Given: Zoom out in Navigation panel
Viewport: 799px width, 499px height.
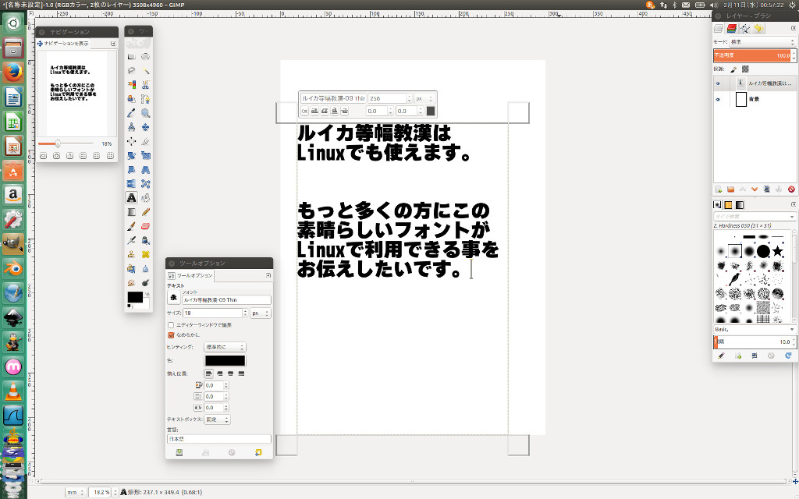Looking at the screenshot, I should (x=44, y=156).
